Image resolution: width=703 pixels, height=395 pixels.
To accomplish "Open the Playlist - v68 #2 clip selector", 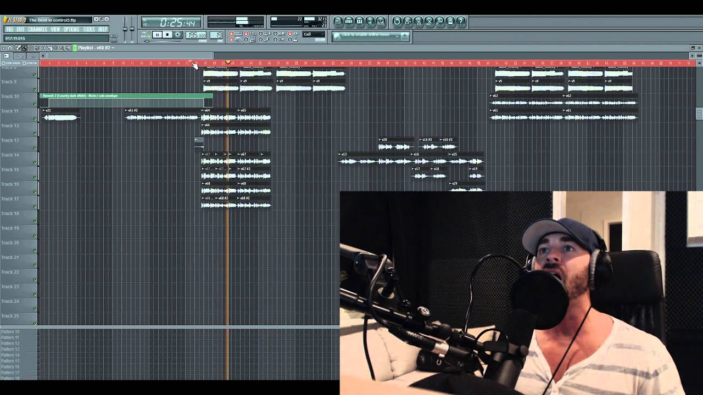I will [96, 48].
